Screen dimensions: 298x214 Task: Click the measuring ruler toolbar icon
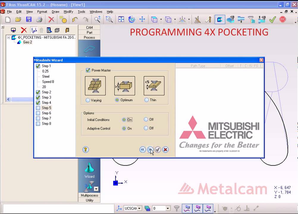(x=208, y=19)
